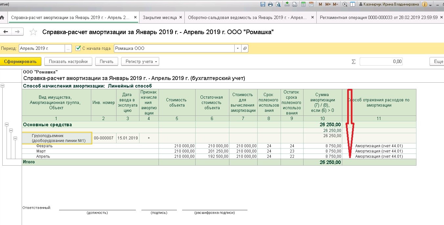Click the Итого row label

tap(29, 162)
